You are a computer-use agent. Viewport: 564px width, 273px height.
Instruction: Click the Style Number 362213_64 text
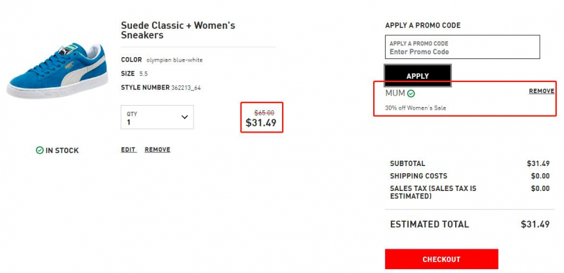tap(161, 87)
